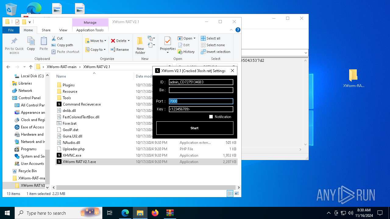Open Firefox from the taskbar
Image resolution: width=390 pixels, height=219 pixels.
click(x=155, y=213)
